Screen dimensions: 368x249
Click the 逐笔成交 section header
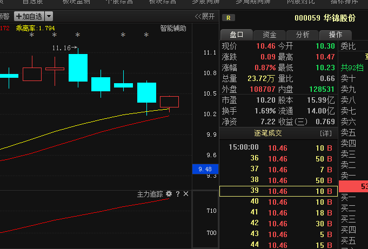point(268,133)
